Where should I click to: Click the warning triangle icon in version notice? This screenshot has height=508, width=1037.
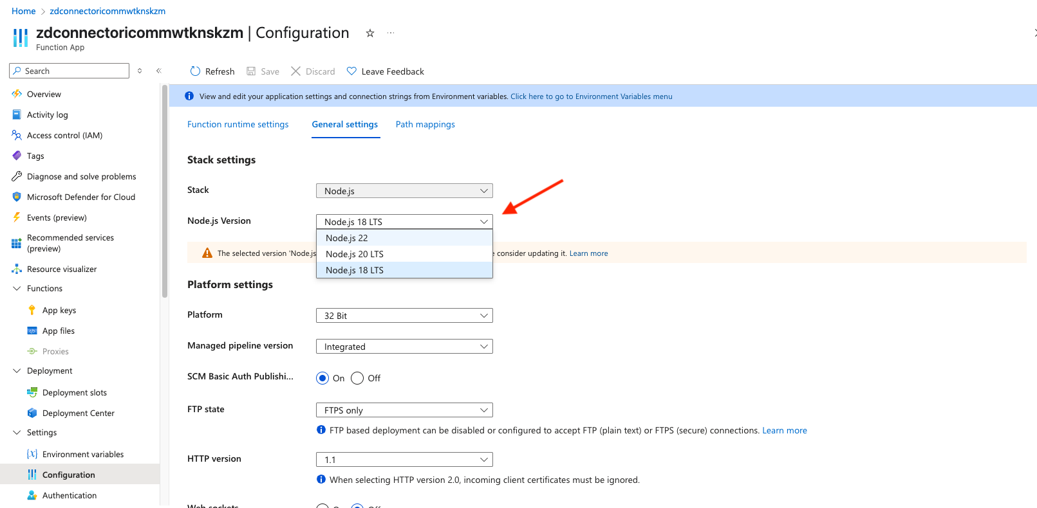click(x=207, y=253)
